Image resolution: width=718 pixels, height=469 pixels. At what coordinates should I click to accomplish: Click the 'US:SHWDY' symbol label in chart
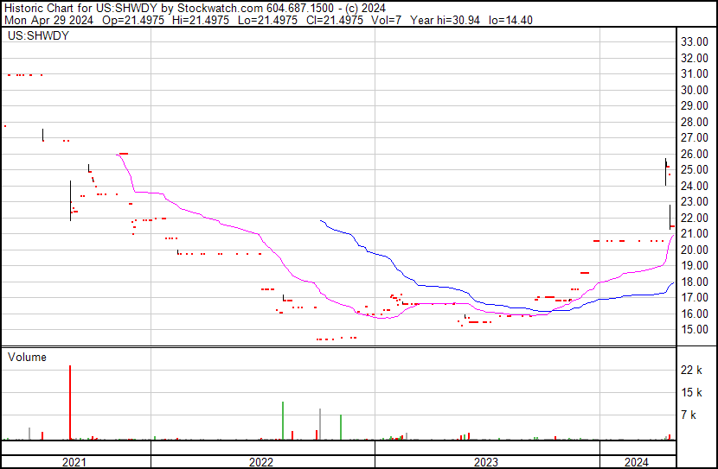pos(38,35)
